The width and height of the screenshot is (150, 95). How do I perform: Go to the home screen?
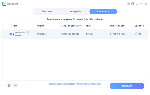[9, 85]
